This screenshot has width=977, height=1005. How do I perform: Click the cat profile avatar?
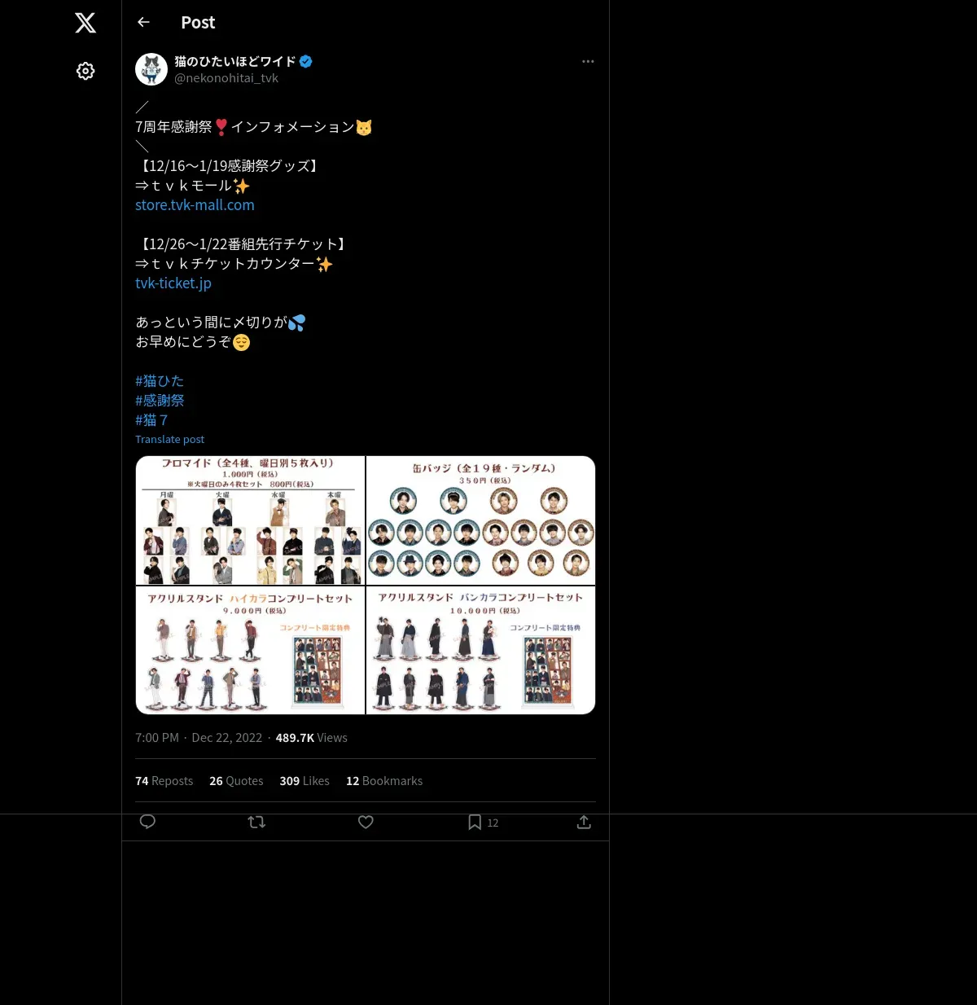click(151, 69)
